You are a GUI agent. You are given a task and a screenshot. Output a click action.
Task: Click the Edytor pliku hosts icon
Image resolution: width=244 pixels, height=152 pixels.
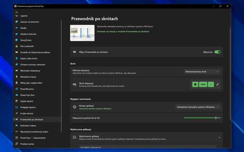click(x=17, y=58)
